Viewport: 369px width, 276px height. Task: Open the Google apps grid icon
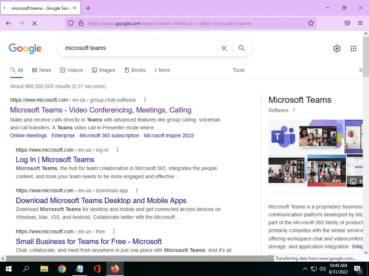(354, 49)
